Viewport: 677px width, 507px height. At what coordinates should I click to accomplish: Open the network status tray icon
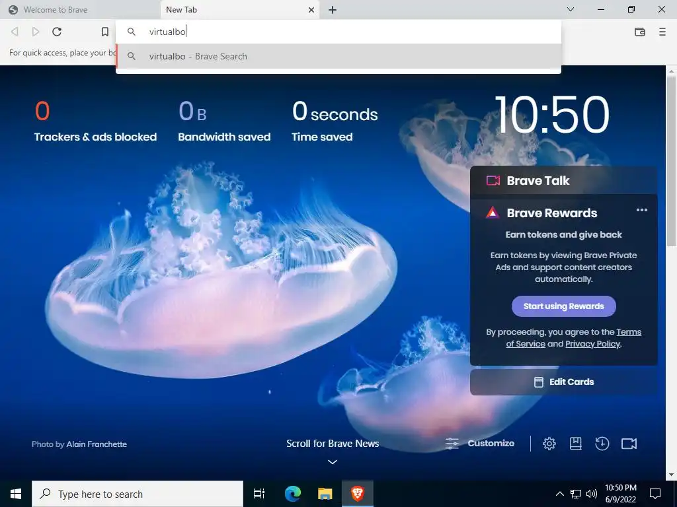576,494
